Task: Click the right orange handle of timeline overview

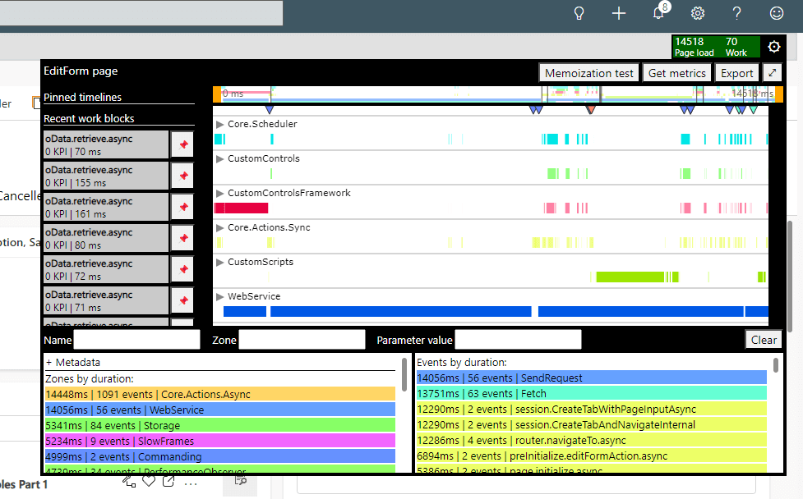Action: point(779,94)
